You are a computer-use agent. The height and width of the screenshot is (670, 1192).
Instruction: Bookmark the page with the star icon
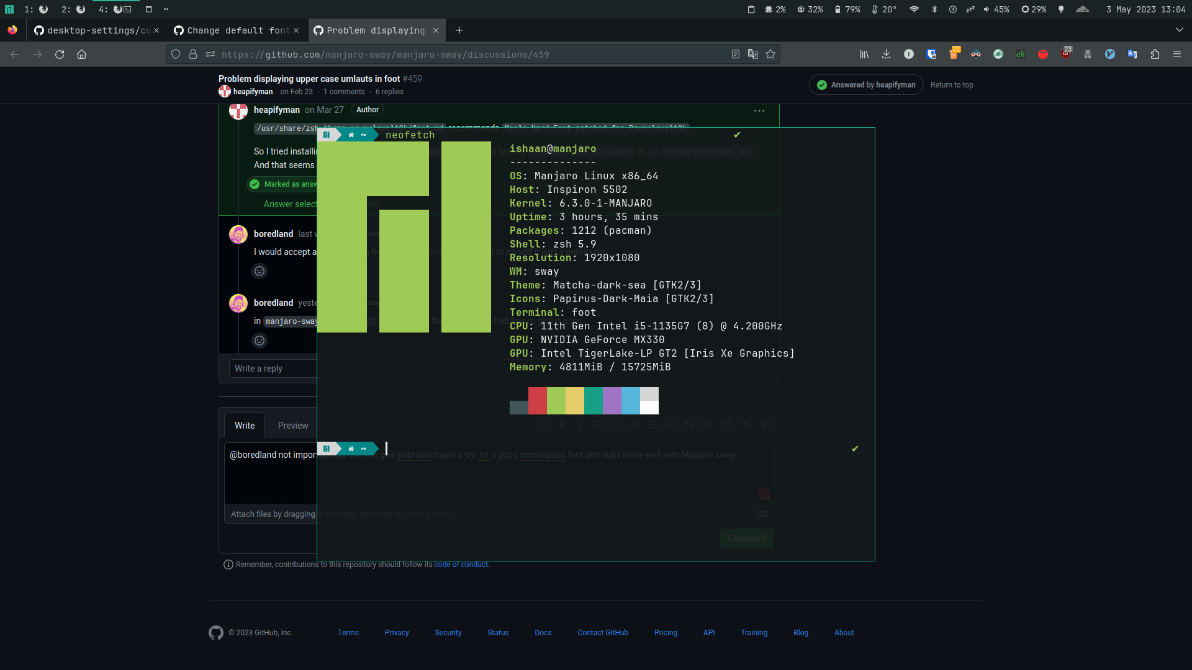772,54
